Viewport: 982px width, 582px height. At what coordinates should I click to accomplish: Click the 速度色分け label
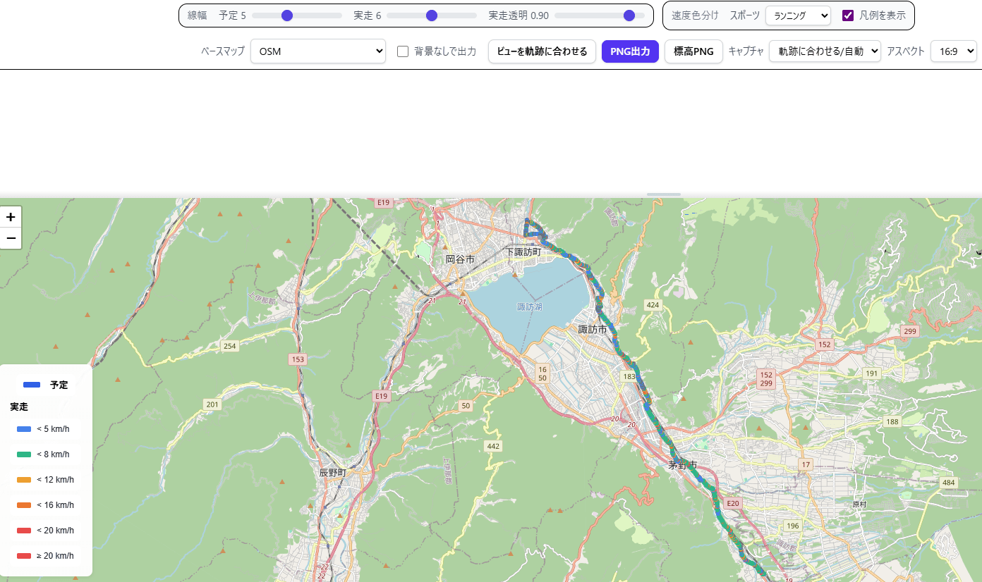point(695,16)
